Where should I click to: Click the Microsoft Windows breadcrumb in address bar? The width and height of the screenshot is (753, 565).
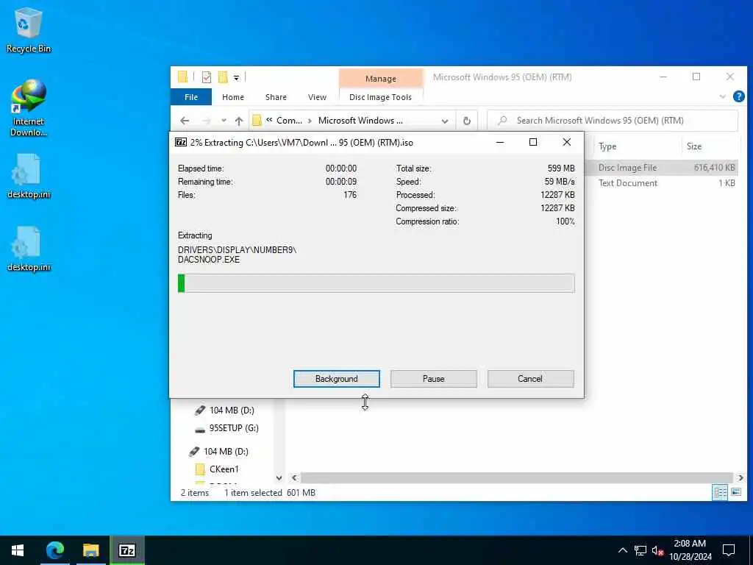pos(360,121)
